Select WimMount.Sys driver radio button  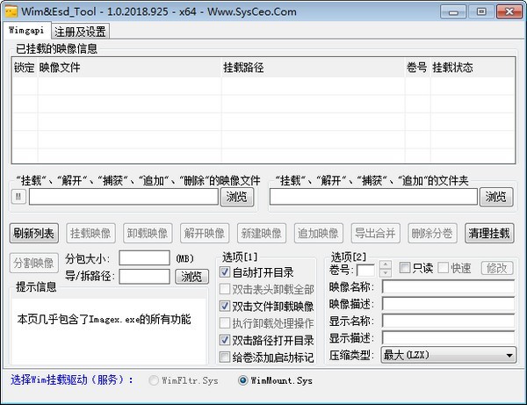pos(243,380)
